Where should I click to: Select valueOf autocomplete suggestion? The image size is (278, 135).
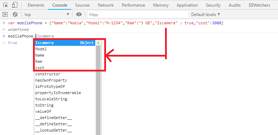(x=65, y=111)
